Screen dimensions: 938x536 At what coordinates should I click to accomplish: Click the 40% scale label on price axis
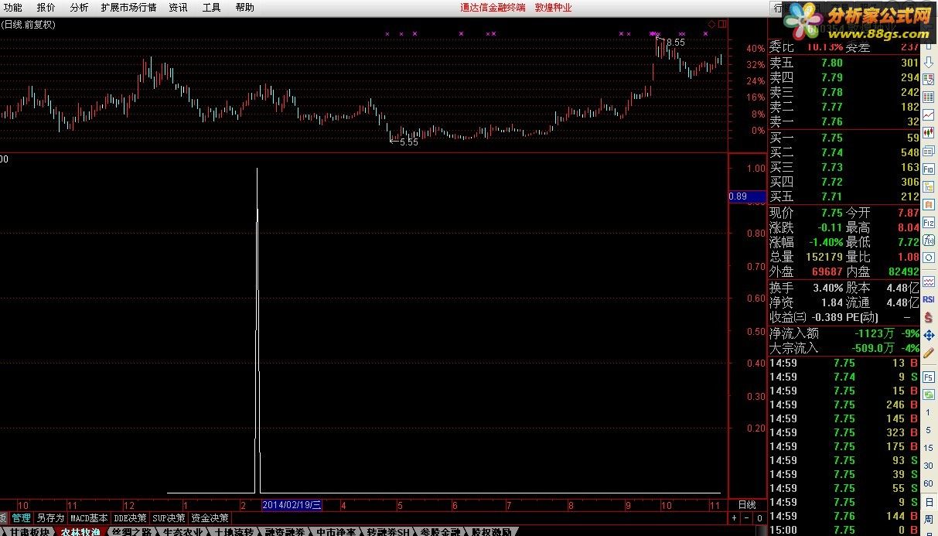[756, 48]
